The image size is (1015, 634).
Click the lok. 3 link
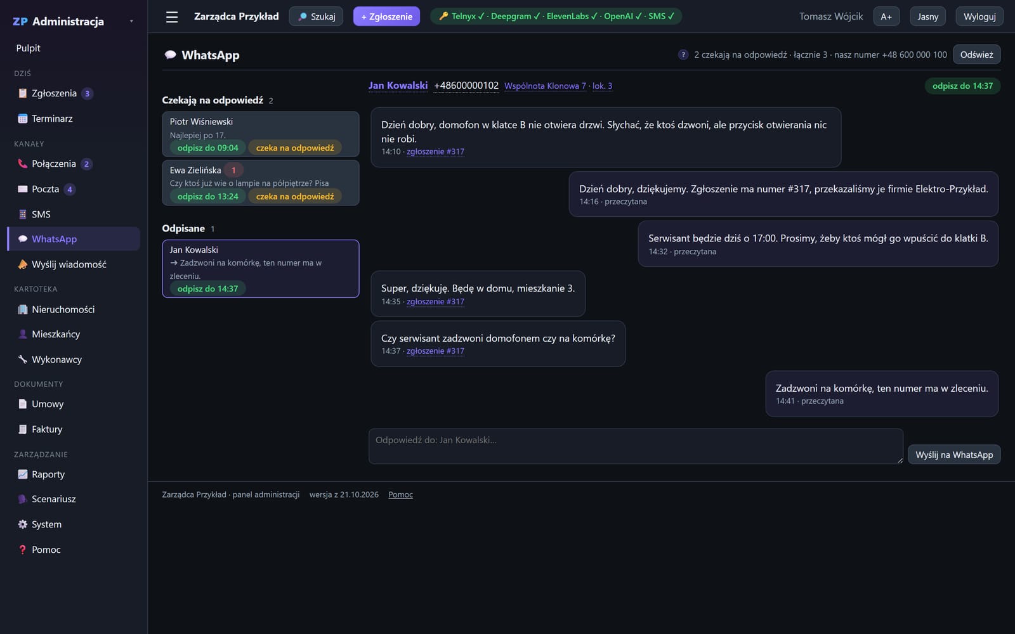click(x=602, y=86)
